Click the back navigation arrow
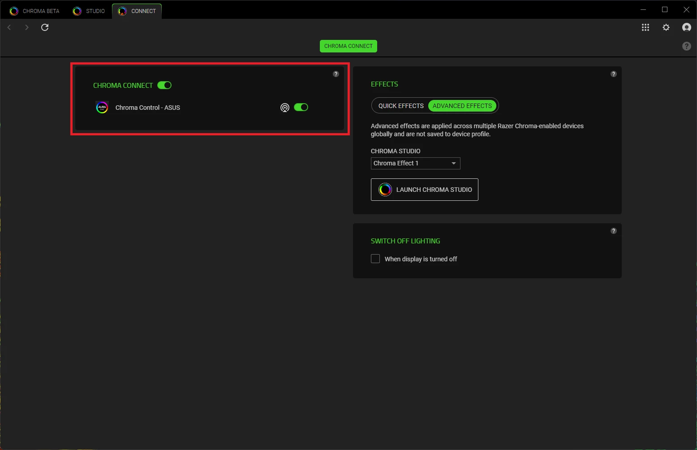 point(9,27)
